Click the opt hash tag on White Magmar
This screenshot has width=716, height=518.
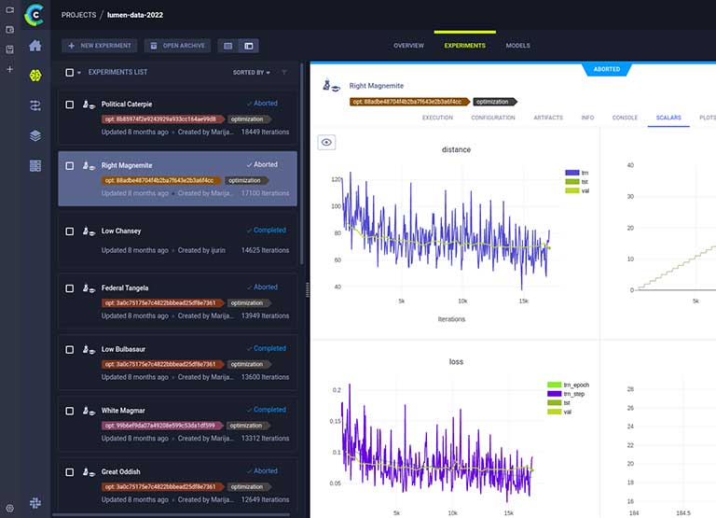[162, 426]
